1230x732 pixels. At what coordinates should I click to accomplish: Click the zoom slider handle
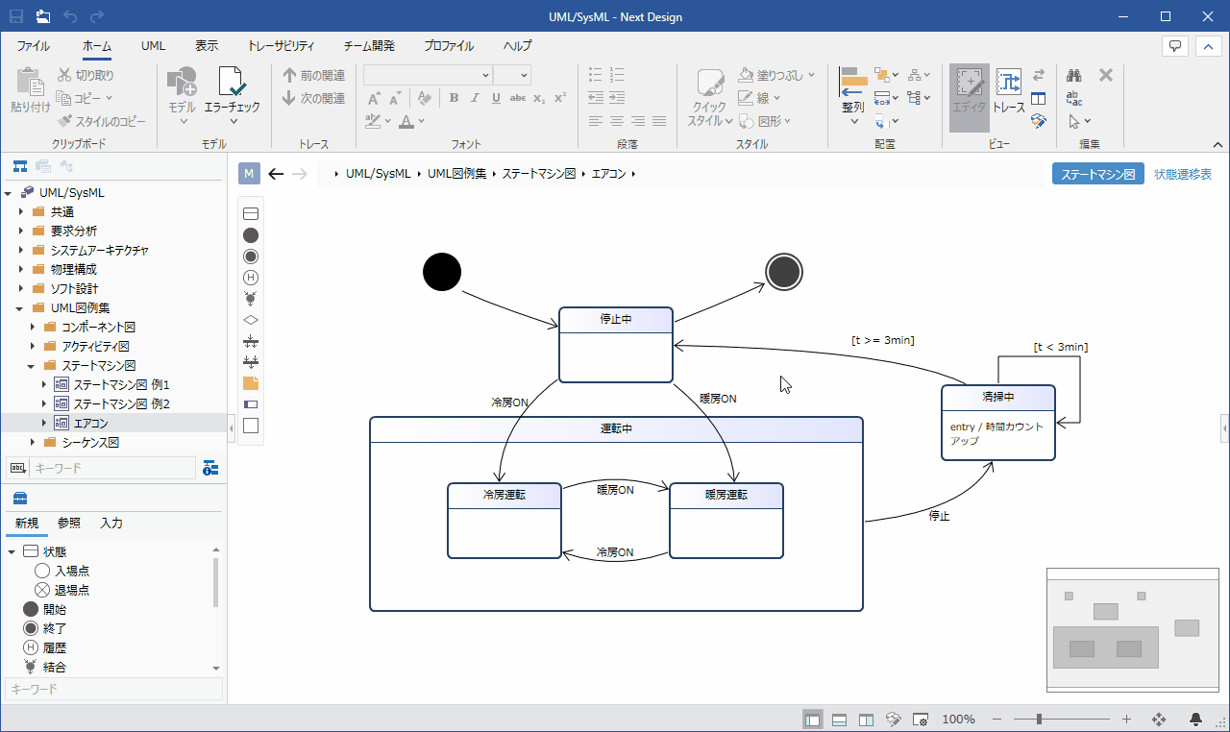pyautogui.click(x=1039, y=719)
